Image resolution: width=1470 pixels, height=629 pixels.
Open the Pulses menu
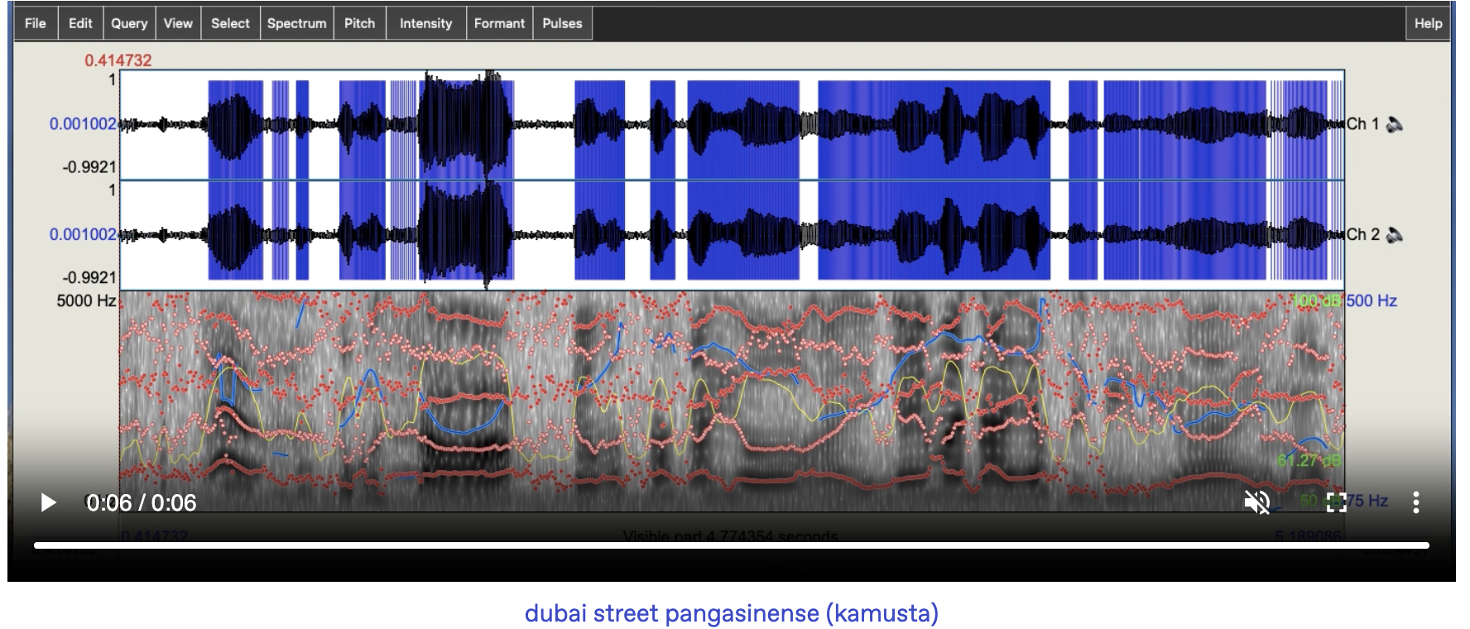click(x=562, y=23)
